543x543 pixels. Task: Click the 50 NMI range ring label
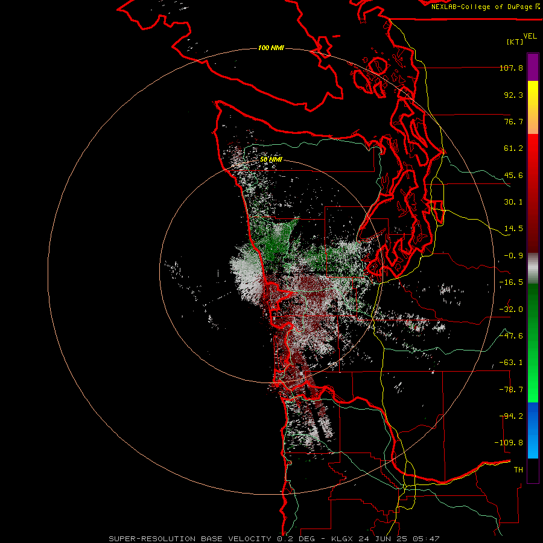[x=271, y=159]
